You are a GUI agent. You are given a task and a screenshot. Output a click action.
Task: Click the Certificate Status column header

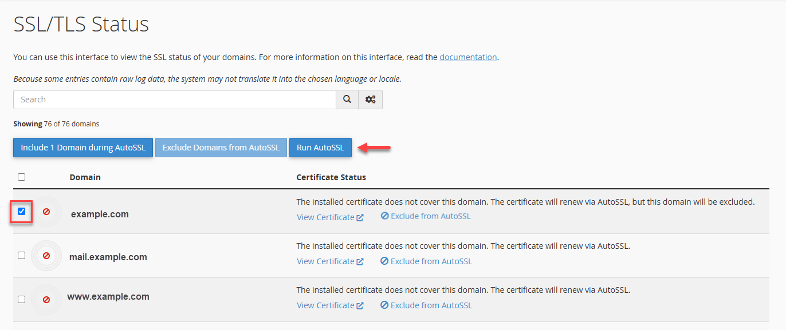(331, 177)
